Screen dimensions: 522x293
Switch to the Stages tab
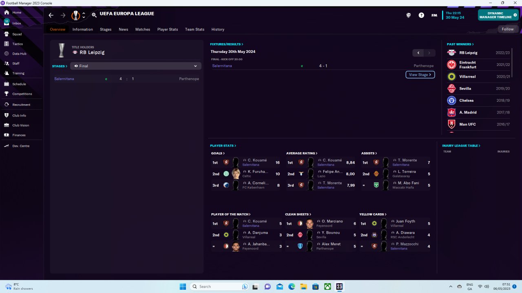pyautogui.click(x=106, y=29)
